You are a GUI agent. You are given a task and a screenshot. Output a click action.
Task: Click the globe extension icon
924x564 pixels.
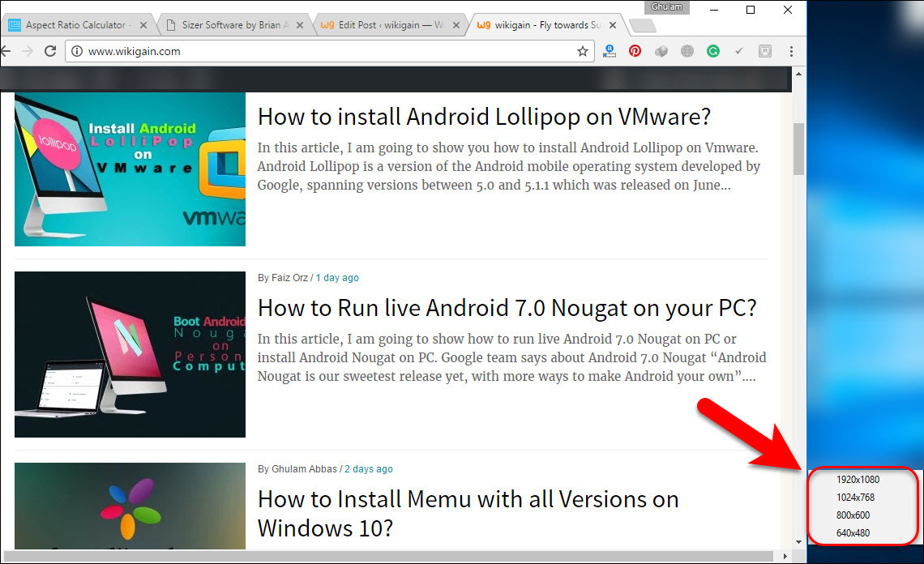pyautogui.click(x=687, y=51)
